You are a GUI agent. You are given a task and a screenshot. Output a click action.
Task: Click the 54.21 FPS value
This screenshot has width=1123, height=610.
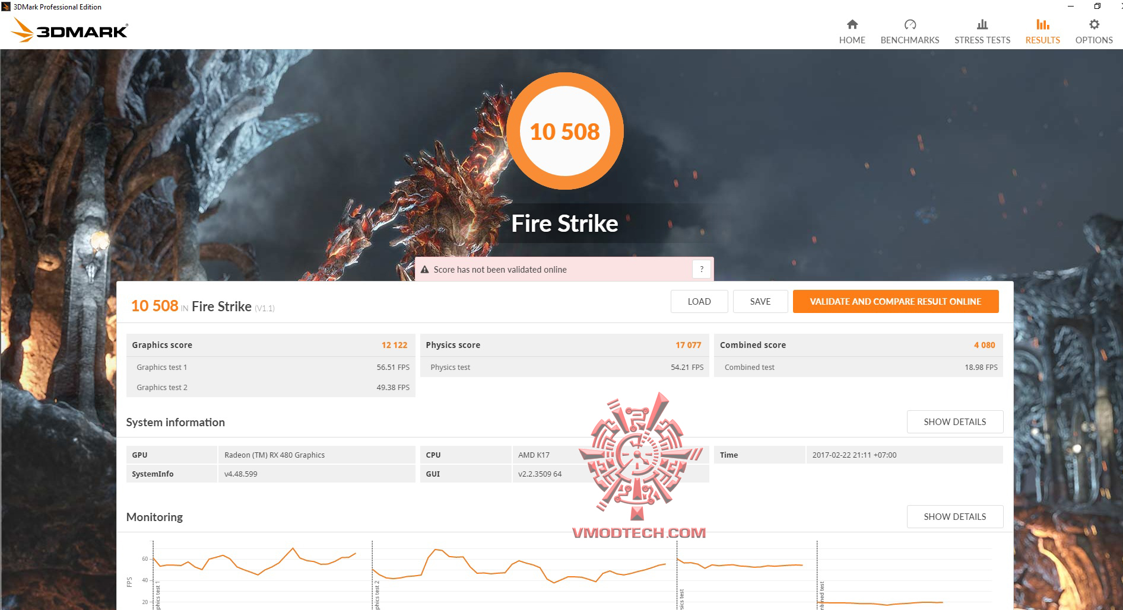pos(687,368)
